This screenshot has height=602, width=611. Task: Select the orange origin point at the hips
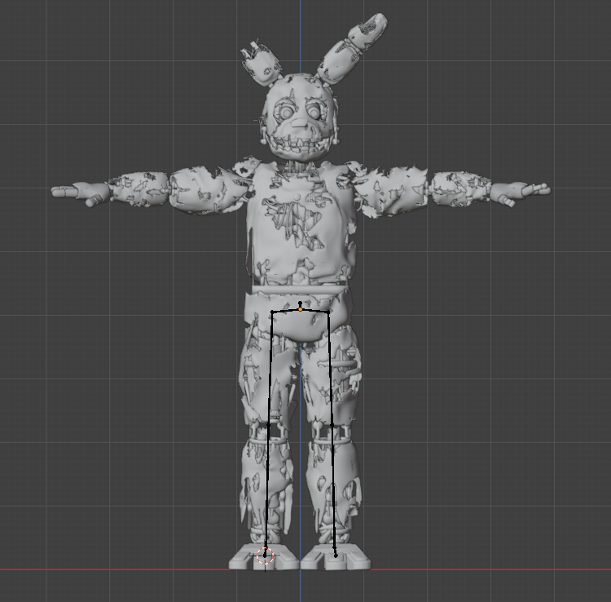coord(300,309)
